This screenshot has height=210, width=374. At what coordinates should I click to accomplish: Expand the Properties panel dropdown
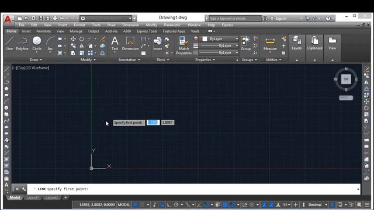(205, 60)
